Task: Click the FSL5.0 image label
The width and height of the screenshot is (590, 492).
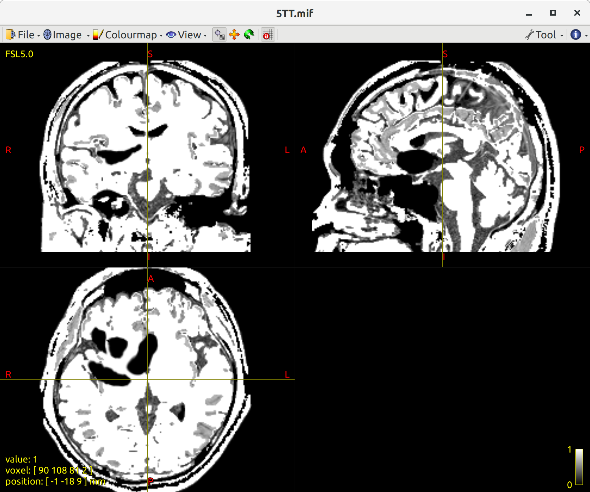Action: [x=20, y=54]
